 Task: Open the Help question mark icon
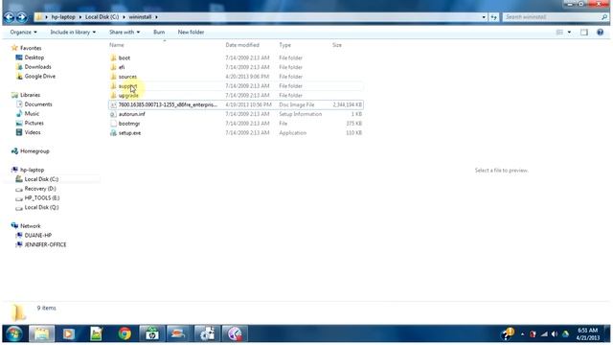(x=601, y=33)
